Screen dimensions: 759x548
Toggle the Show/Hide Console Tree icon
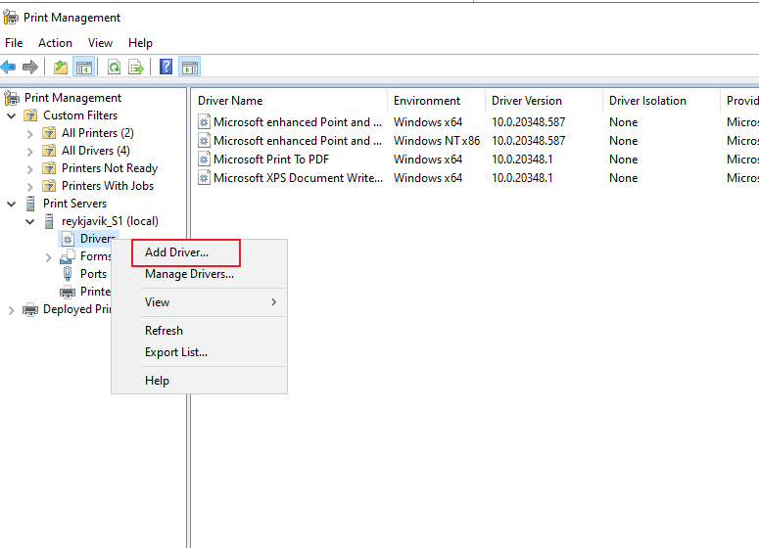[83, 67]
